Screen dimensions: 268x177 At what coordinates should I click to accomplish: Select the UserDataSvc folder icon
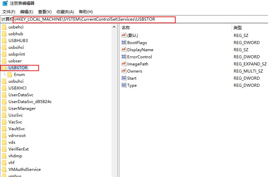click(4, 95)
